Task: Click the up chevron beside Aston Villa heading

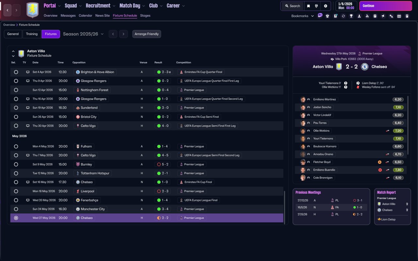Action: click(x=13, y=51)
